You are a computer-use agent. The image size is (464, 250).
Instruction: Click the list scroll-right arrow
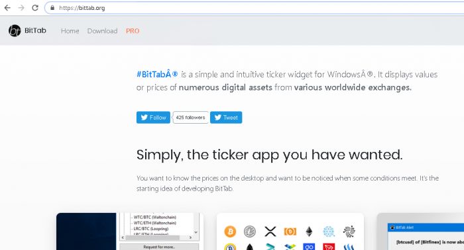point(190,237)
